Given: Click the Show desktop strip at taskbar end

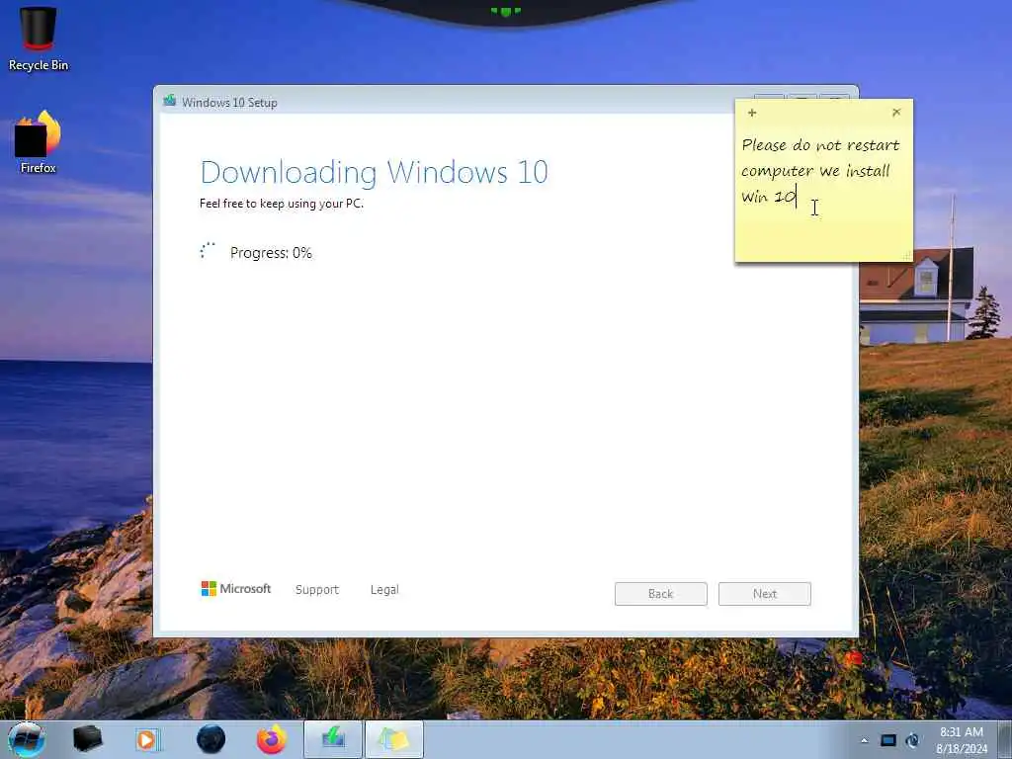Looking at the screenshot, I should pos(1005,739).
